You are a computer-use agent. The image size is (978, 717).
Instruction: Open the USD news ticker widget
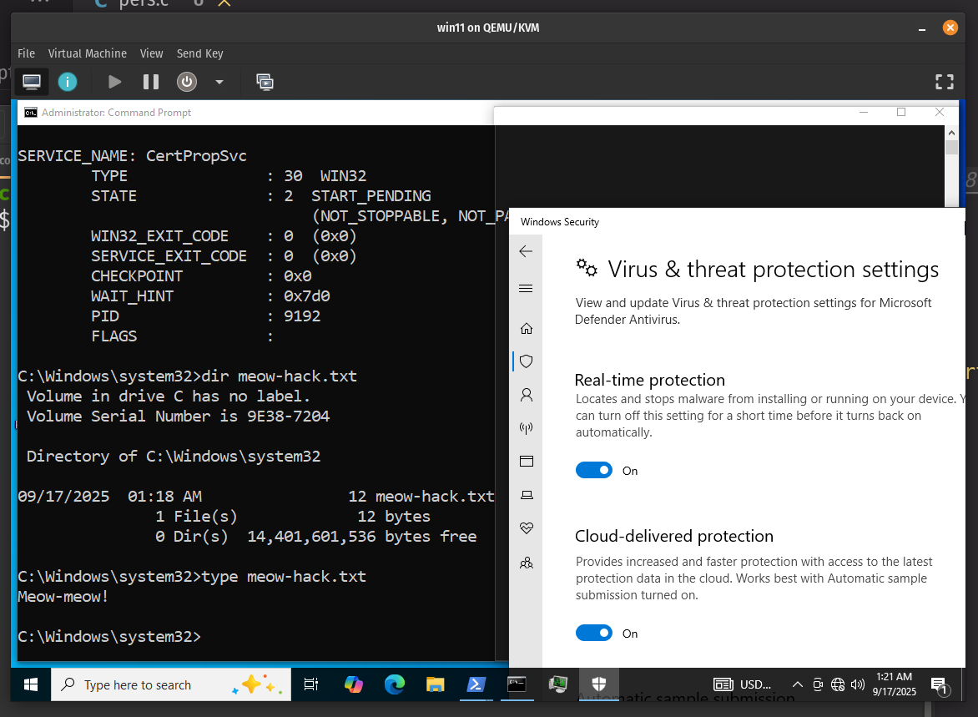point(742,684)
